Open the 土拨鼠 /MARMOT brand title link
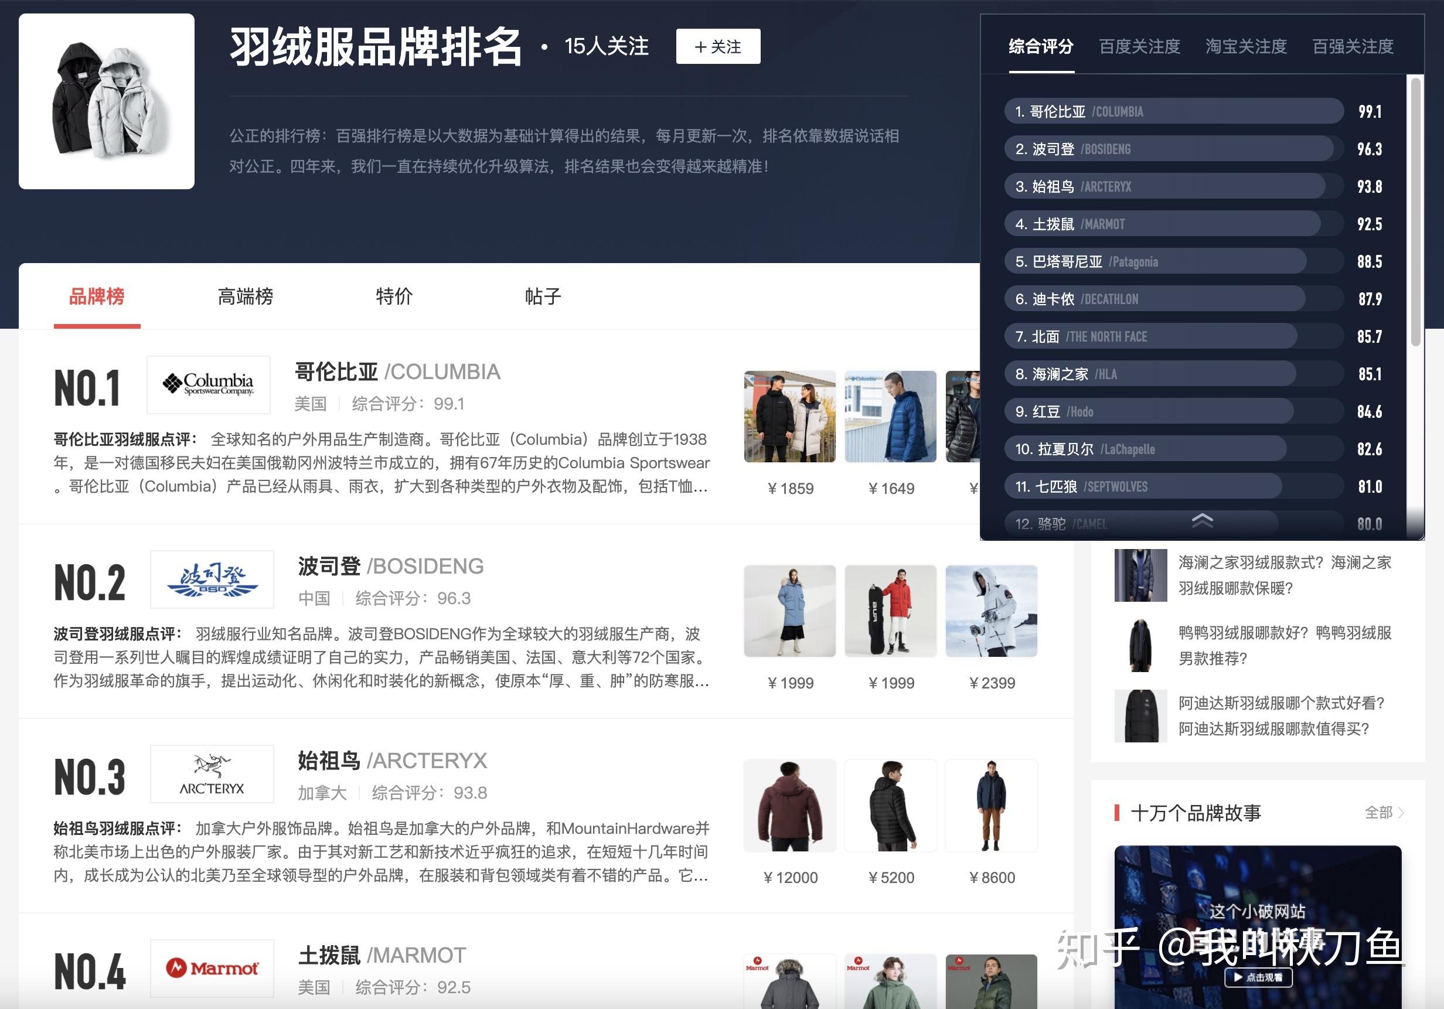Image resolution: width=1444 pixels, height=1009 pixels. click(x=382, y=955)
